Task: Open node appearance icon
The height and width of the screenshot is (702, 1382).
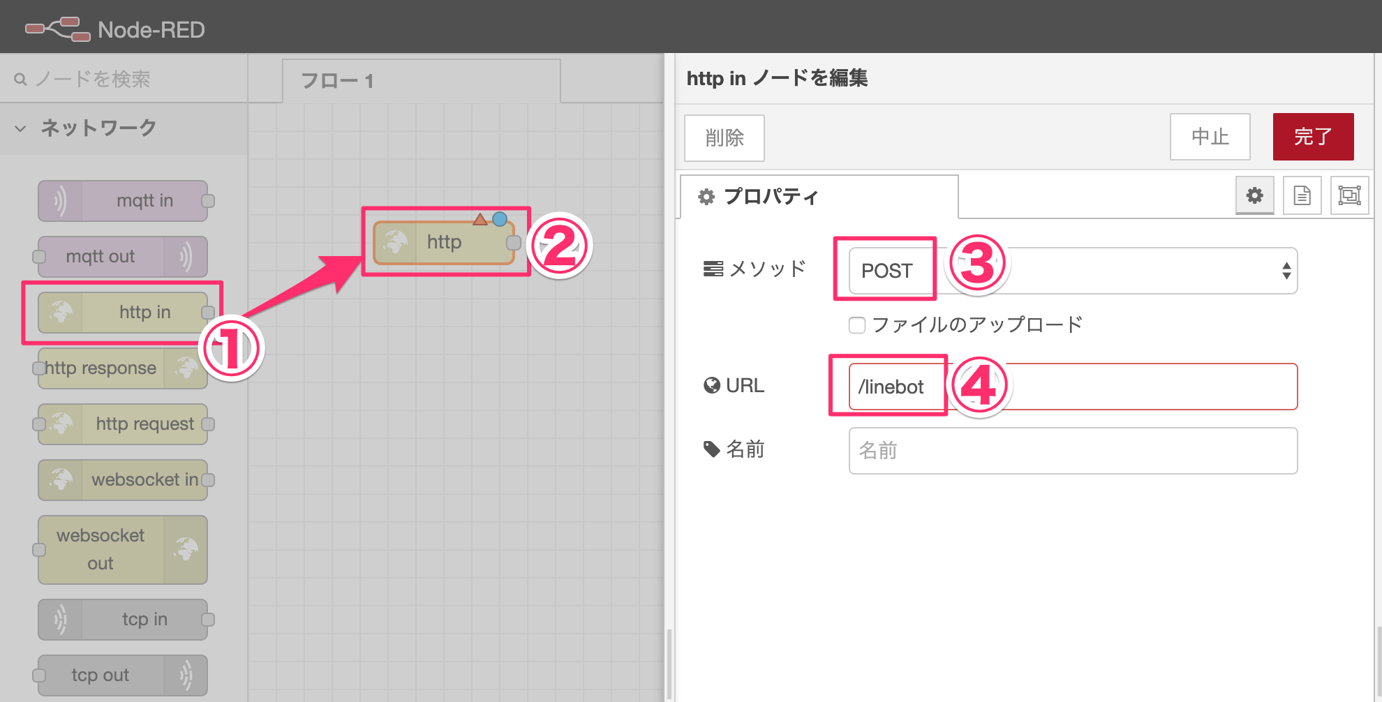Action: [1349, 195]
